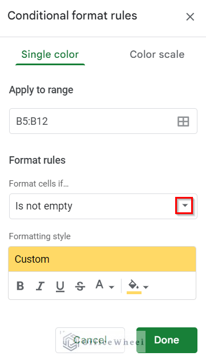
Task: Click the green Done button
Action: [167, 340]
